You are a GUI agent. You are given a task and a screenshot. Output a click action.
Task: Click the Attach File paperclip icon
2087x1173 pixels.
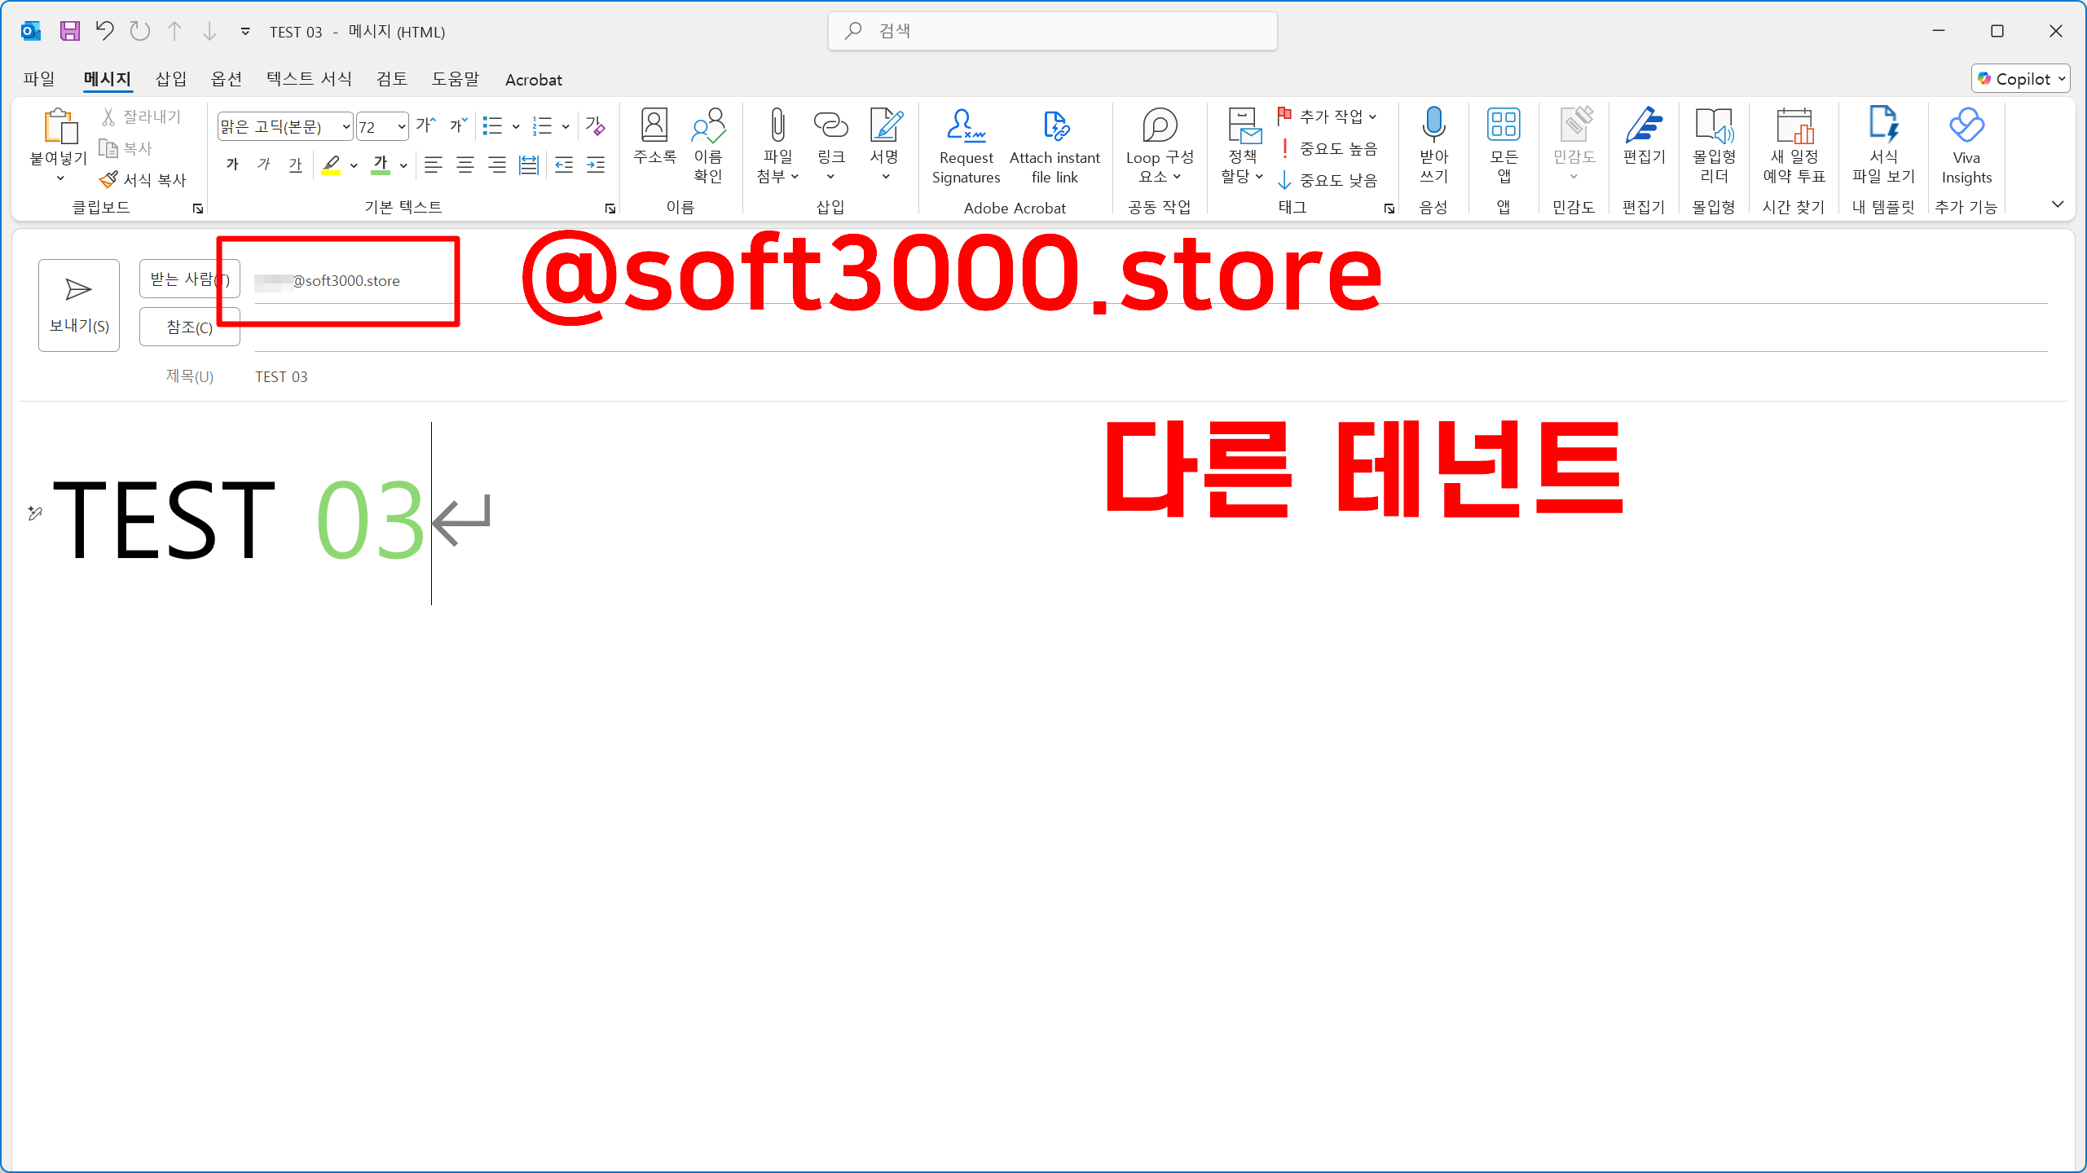(x=777, y=126)
